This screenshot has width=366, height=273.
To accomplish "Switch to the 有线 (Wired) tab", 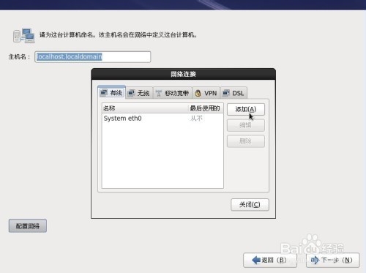I will click(x=111, y=93).
